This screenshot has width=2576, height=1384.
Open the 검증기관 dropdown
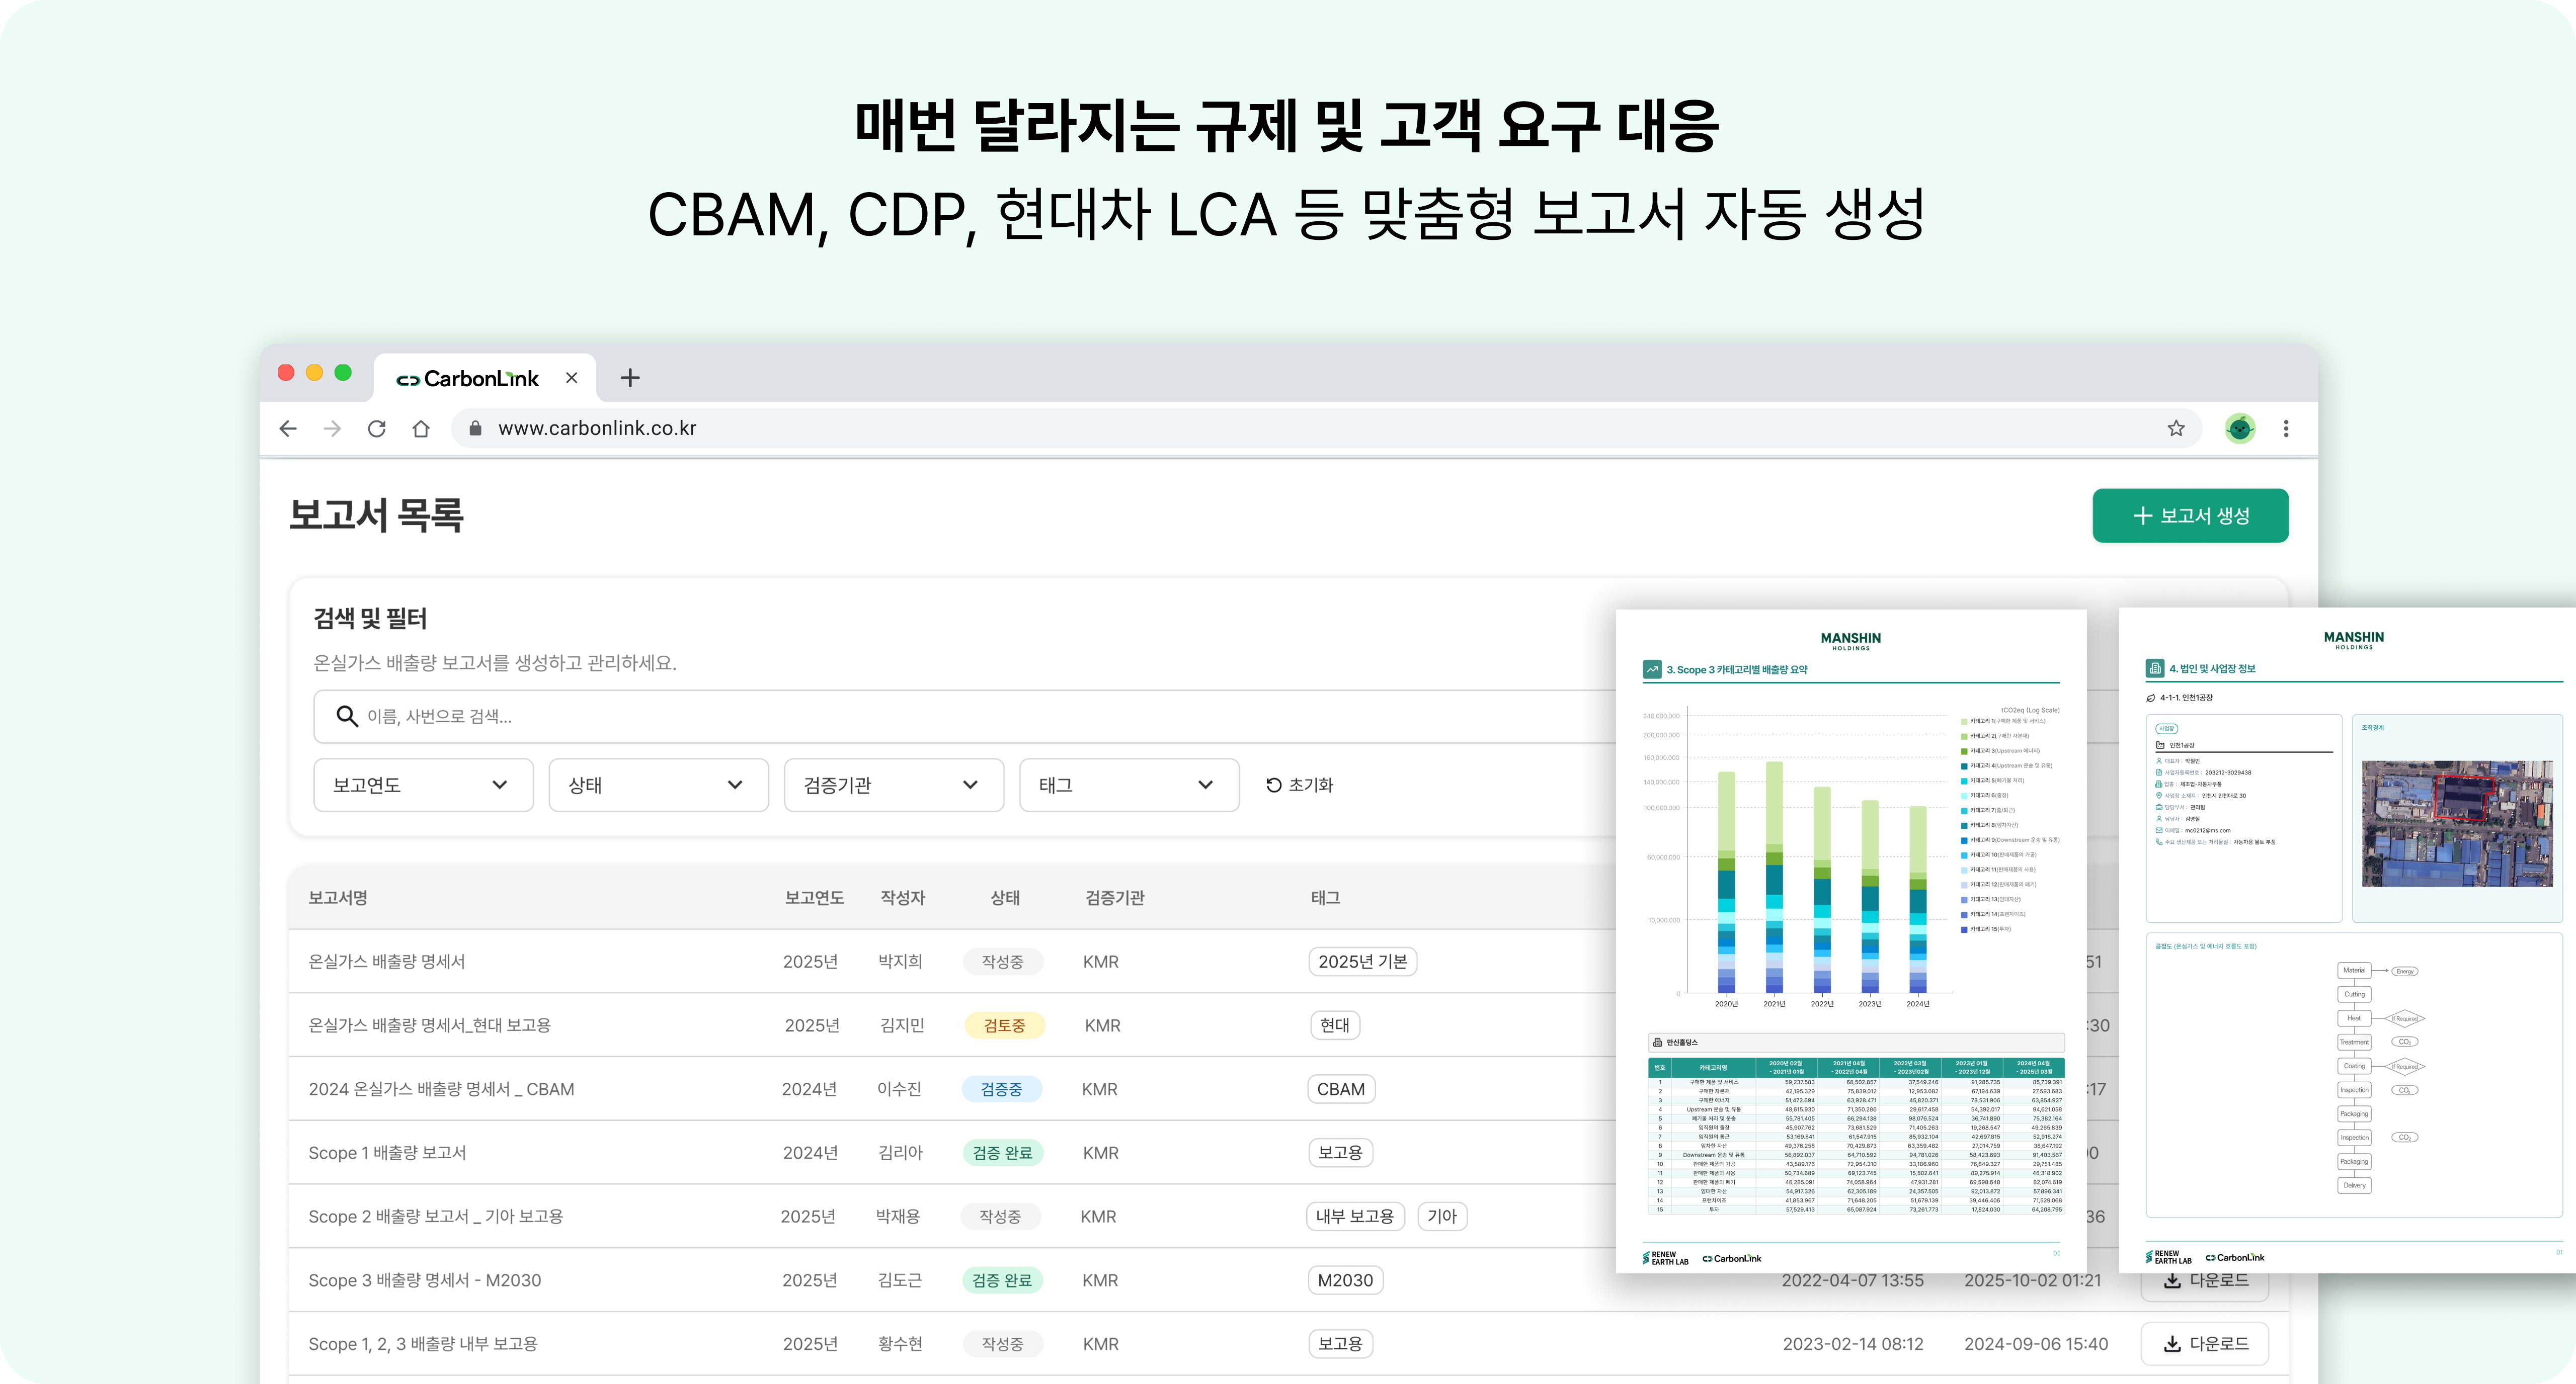point(893,786)
